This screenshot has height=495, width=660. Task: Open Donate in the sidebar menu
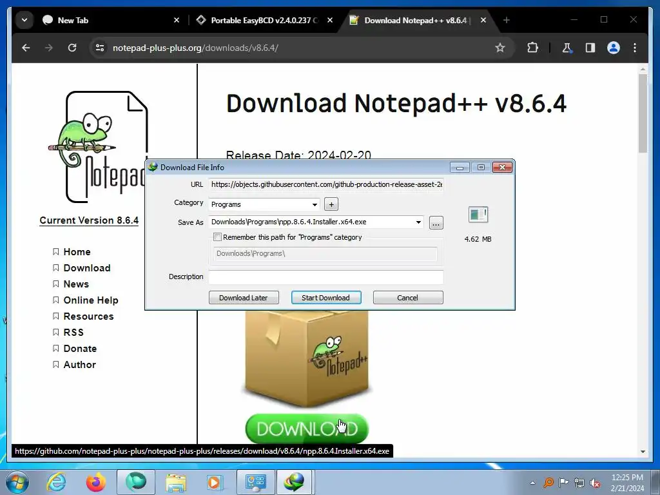(80, 349)
